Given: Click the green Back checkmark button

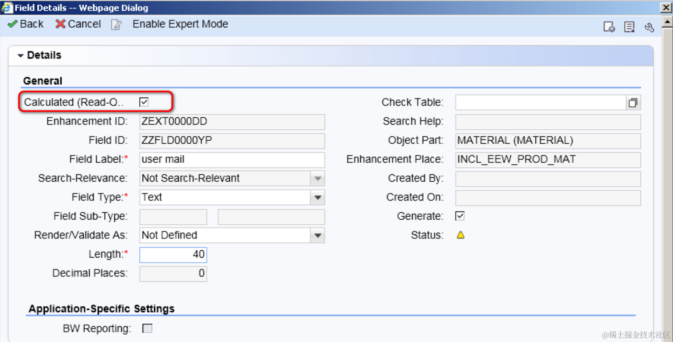Looking at the screenshot, I should click(26, 24).
